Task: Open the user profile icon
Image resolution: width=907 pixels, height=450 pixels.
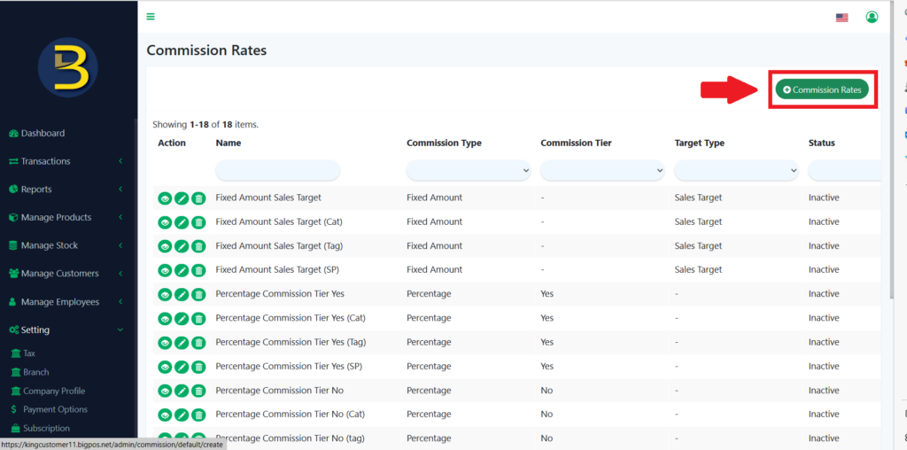Action: coord(872,17)
